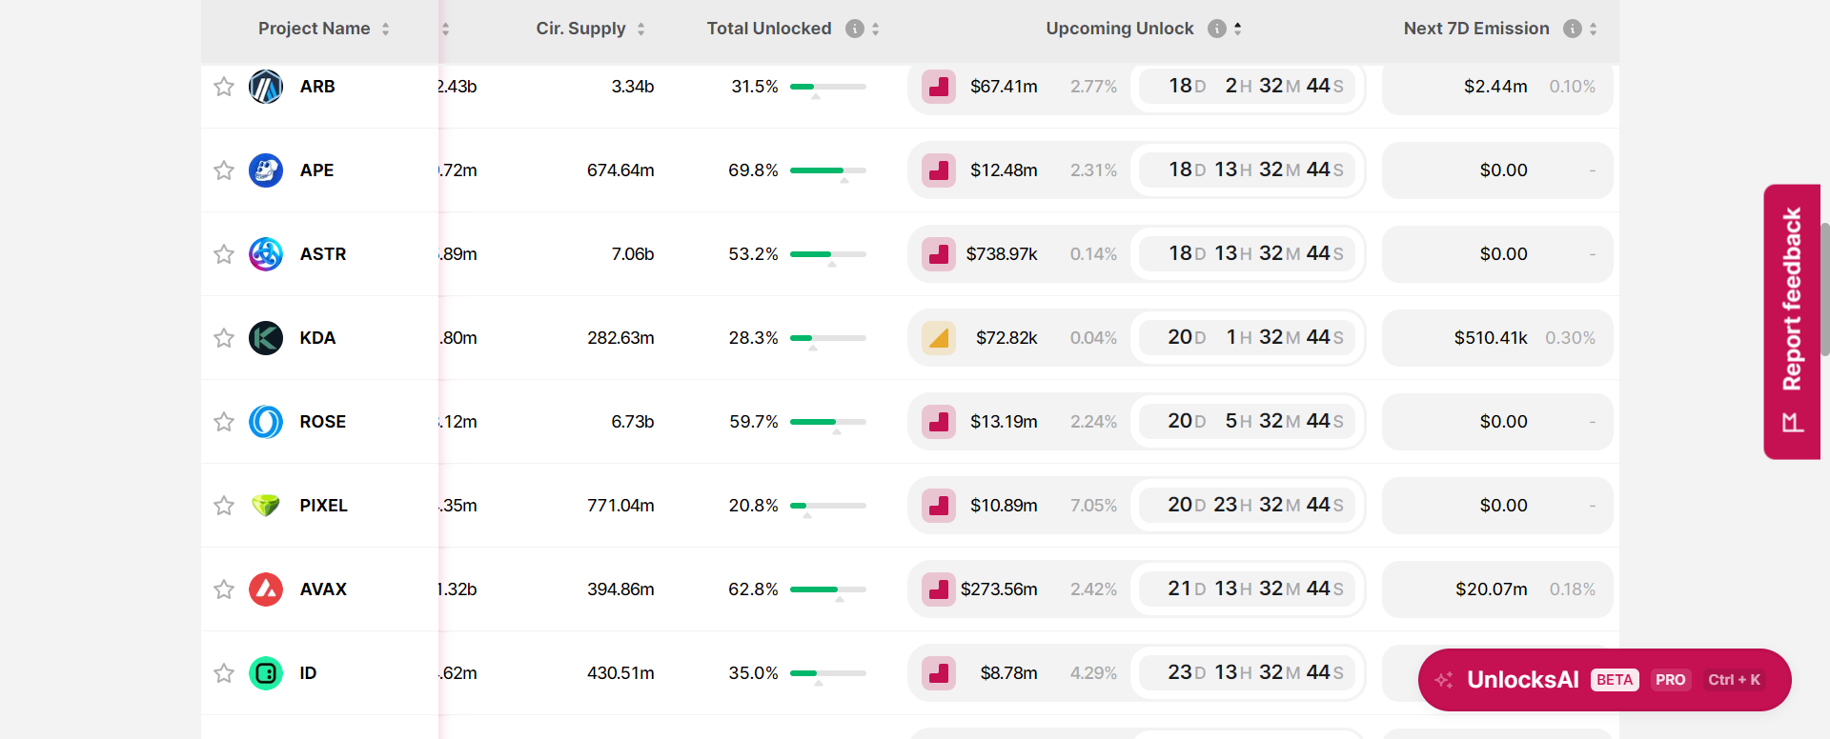Click the $67.41m ARB unlock value

1004,87
